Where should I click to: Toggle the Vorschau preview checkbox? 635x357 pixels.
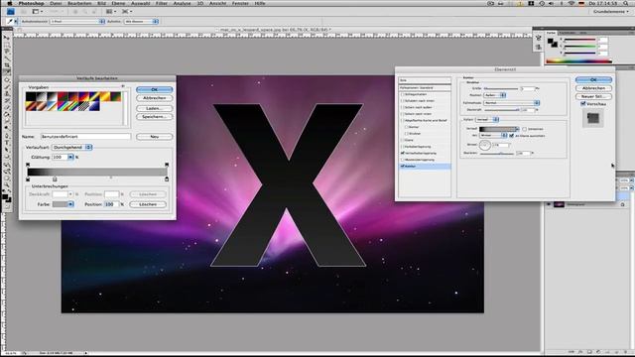pyautogui.click(x=583, y=103)
